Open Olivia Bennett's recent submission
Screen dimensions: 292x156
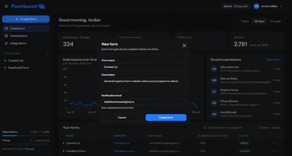point(245,69)
